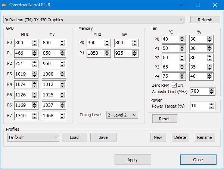Screen dimensions: 224x169
Task: Decrease Power Target with down arrow
Action: click(211, 108)
